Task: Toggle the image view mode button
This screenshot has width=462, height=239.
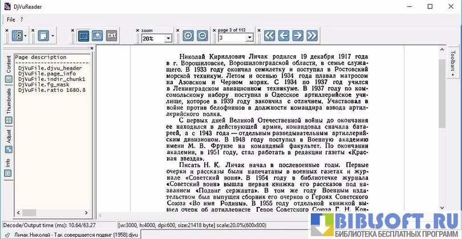Action: (x=98, y=36)
